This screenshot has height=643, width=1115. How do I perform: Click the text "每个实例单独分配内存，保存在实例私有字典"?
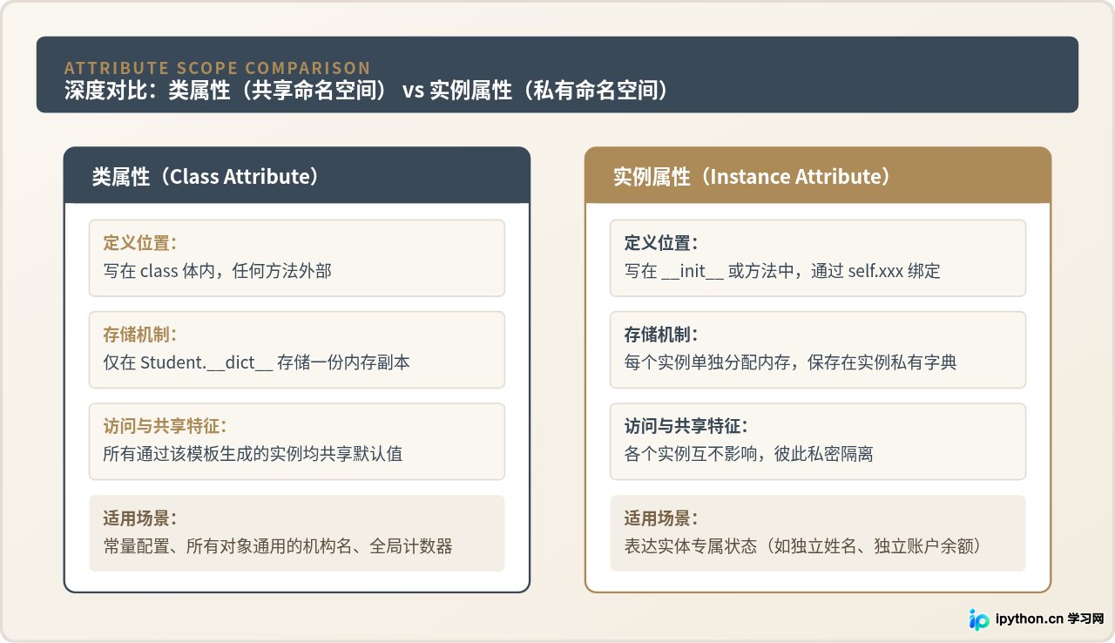pos(790,362)
